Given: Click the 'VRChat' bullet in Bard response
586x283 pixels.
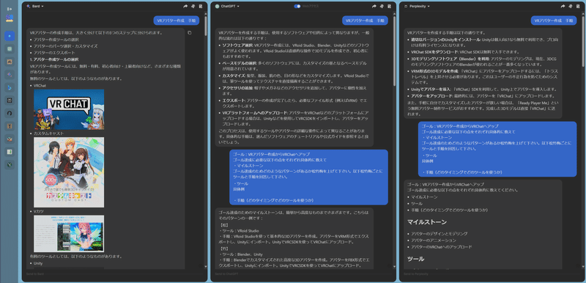Looking at the screenshot, I should point(40,86).
